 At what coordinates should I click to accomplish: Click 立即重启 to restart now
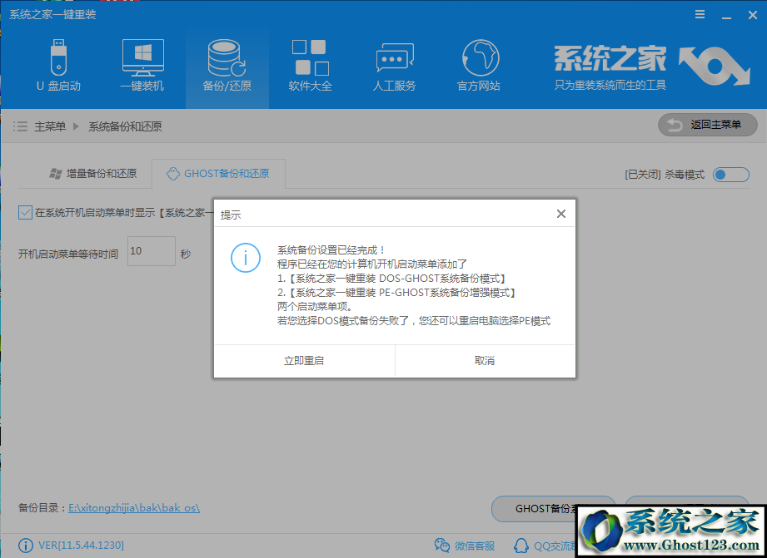[x=304, y=361]
